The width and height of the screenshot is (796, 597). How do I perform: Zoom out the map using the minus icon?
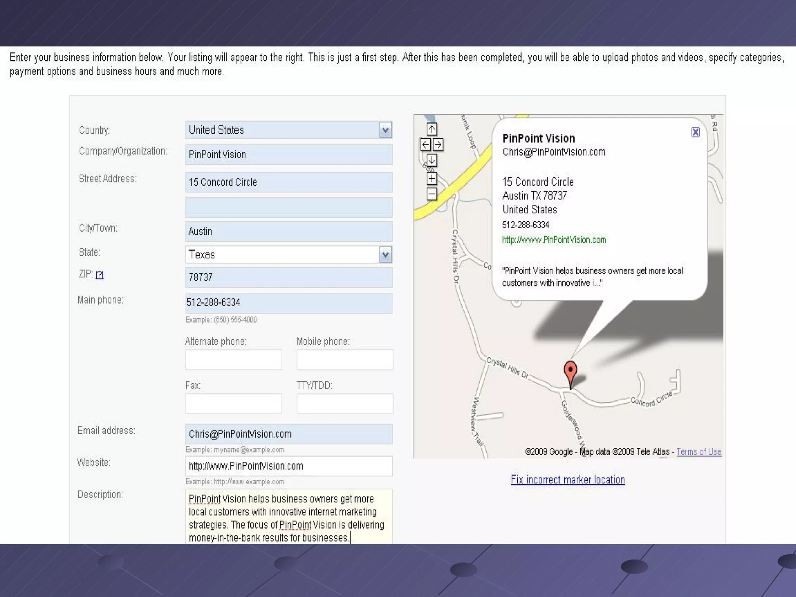(431, 194)
